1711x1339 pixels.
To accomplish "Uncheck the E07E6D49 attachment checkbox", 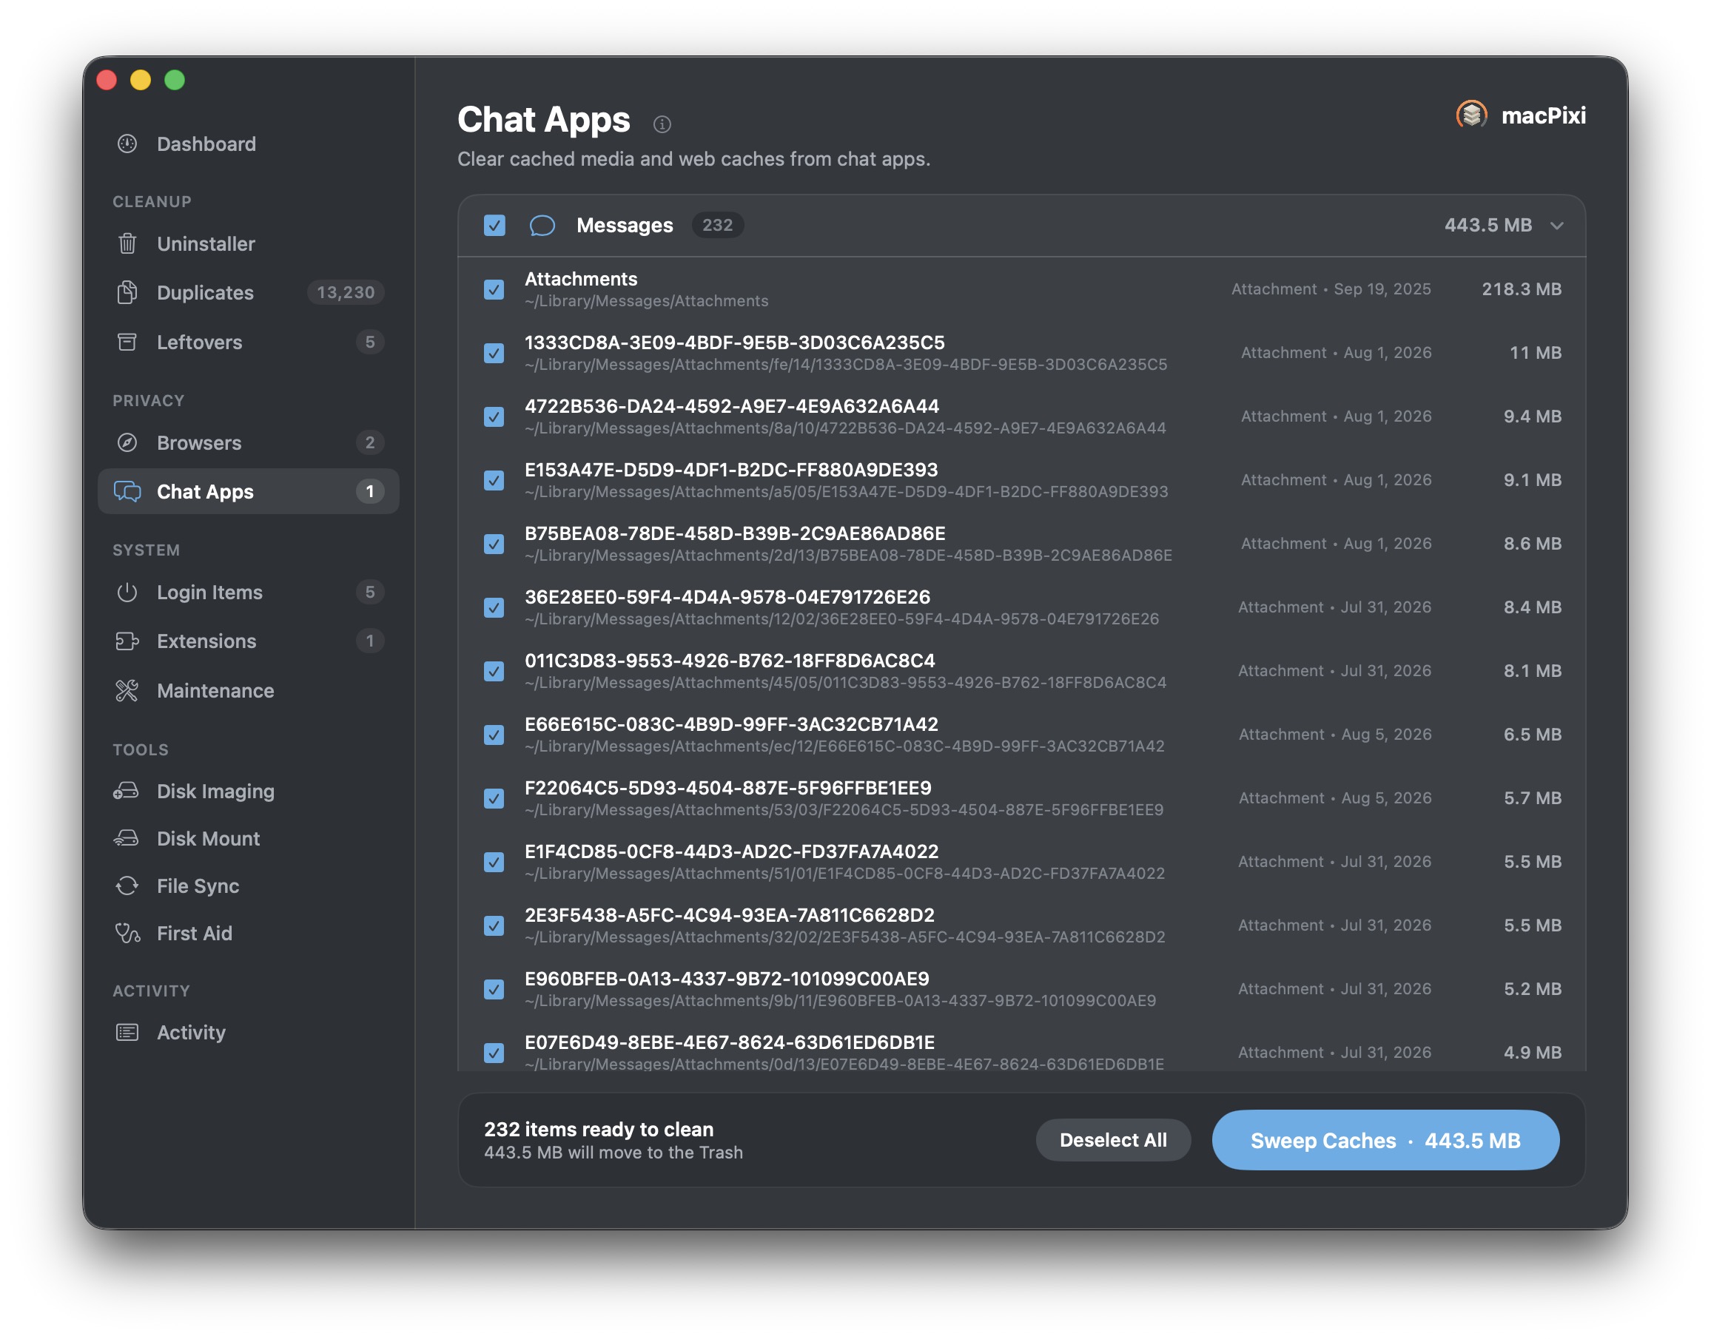I will [494, 1053].
